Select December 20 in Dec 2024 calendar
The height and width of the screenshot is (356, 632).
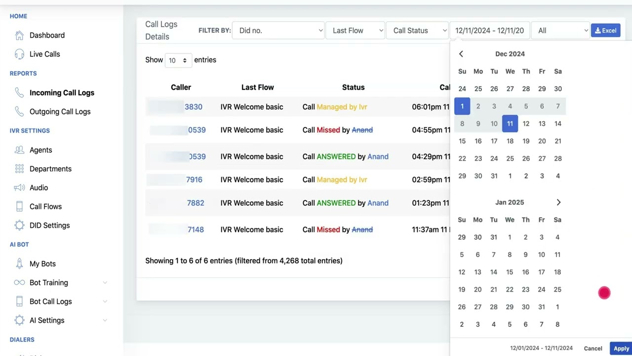(542, 141)
